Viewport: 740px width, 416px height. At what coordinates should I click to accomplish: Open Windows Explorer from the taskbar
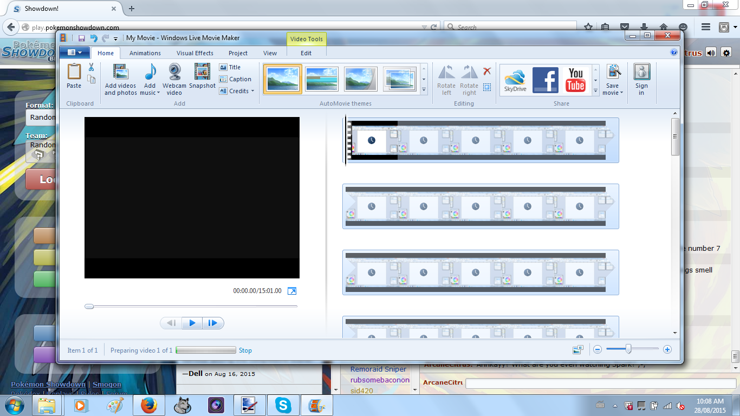click(x=47, y=405)
